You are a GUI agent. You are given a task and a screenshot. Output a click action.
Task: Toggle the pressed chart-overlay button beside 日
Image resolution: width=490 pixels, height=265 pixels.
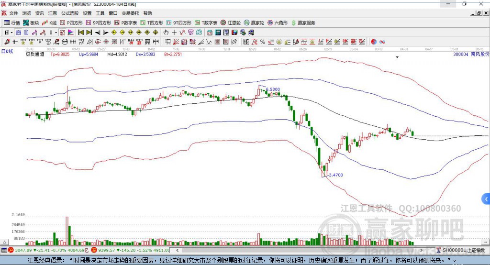coord(18,32)
